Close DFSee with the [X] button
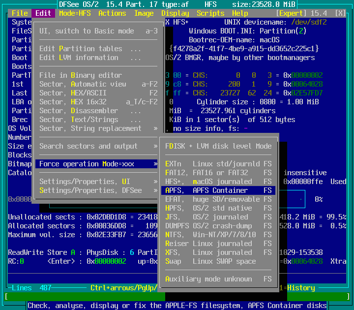 [x=340, y=13]
